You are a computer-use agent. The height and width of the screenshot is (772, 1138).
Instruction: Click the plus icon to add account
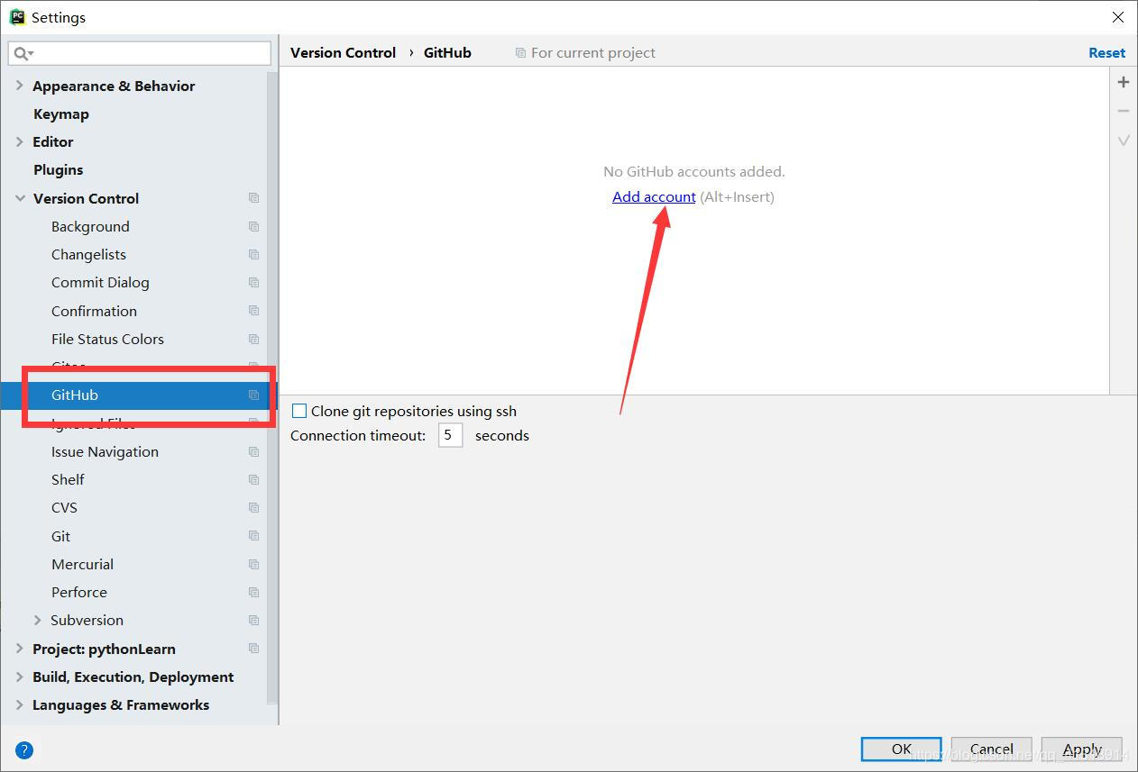click(x=1123, y=82)
